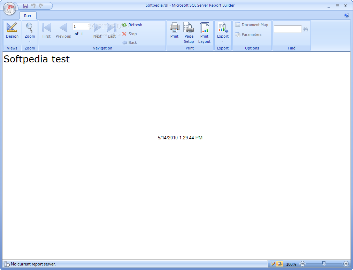The width and height of the screenshot is (353, 270).
Task: Select Run mode status bar icon
Action: coord(279,264)
